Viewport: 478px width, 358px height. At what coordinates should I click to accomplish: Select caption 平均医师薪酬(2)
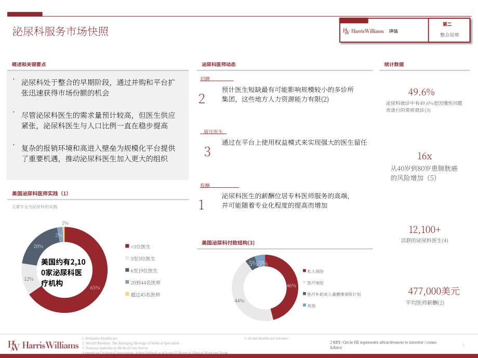425,302
